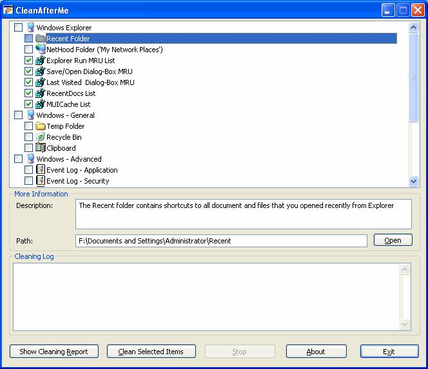Click the Recycle Bin icon in list
This screenshot has height=369, width=428.
click(x=40, y=137)
